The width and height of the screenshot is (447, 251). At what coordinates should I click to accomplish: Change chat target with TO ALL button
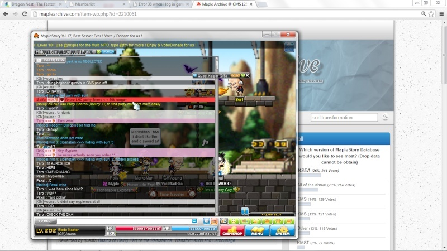(45, 221)
